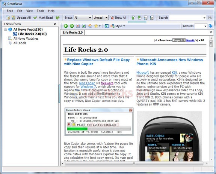This screenshot has width=216, height=174.
Task: Click the binoculars search icon
Action: point(210,18)
